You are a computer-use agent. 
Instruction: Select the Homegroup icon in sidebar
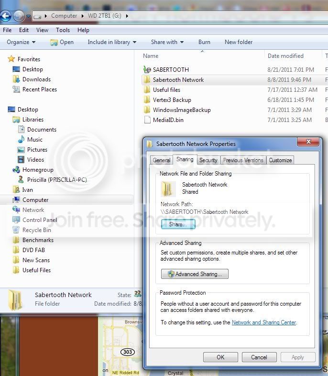(16, 170)
